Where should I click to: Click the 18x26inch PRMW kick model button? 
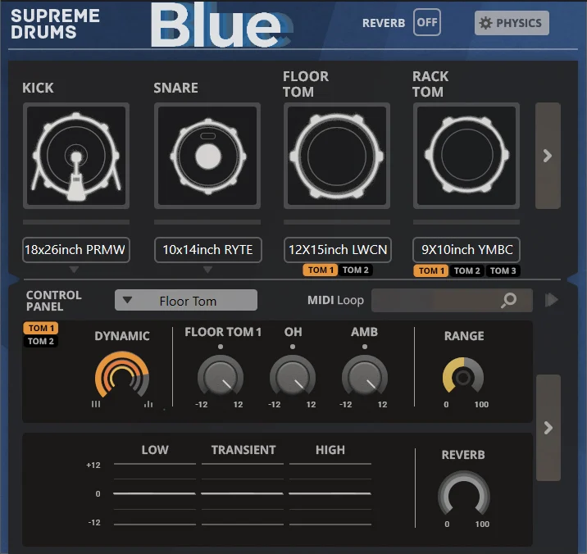pyautogui.click(x=75, y=250)
